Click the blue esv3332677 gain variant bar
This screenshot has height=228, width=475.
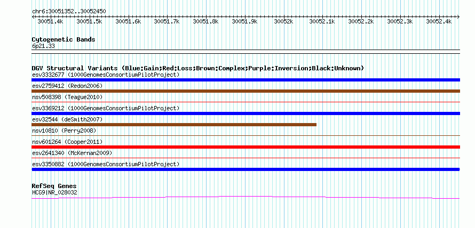point(246,80)
